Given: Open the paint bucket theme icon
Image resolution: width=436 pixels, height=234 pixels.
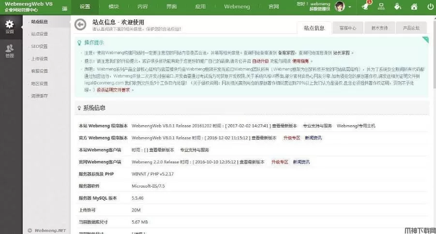Looking at the screenshot, I should [398, 7].
